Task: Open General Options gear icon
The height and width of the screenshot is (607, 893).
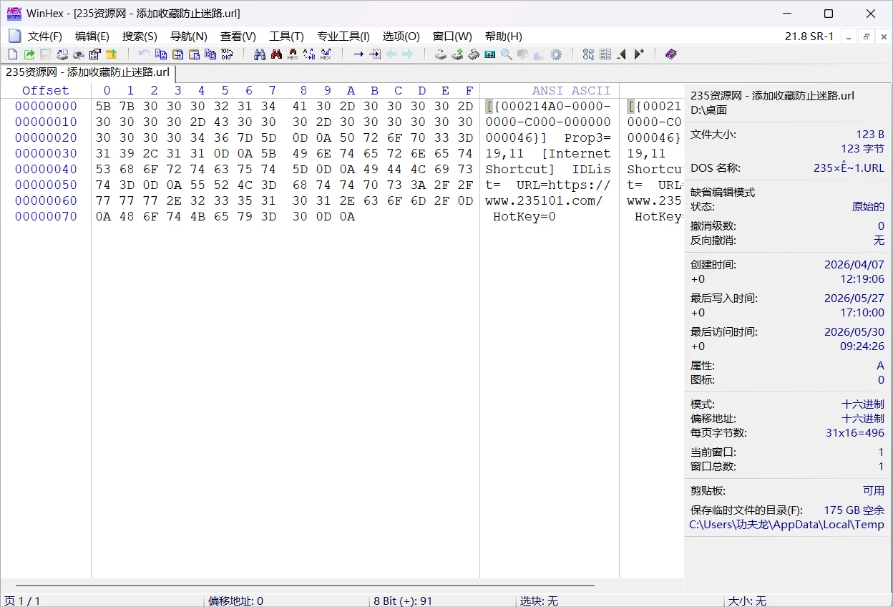Action: point(556,54)
